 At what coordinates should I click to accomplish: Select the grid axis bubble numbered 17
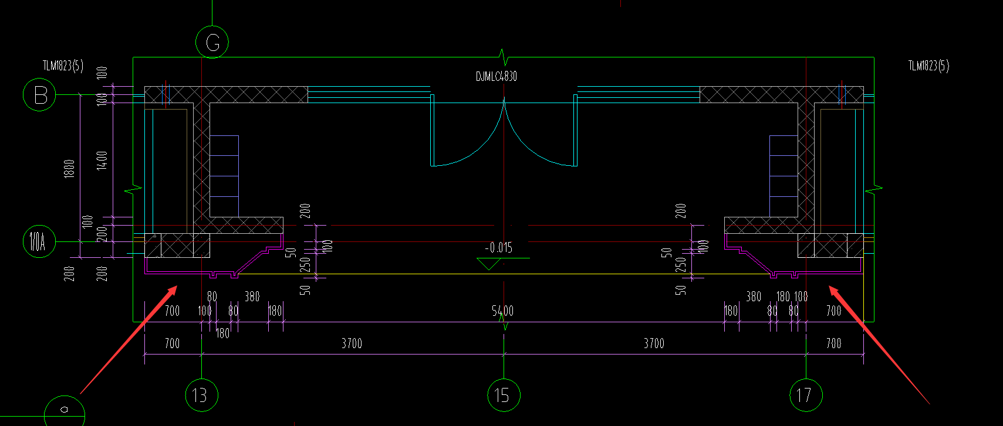(x=806, y=395)
